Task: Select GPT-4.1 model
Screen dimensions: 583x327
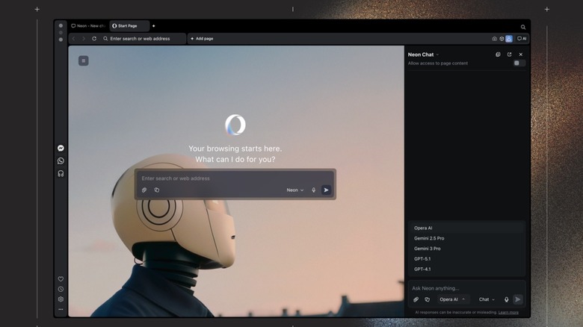Action: point(467,269)
